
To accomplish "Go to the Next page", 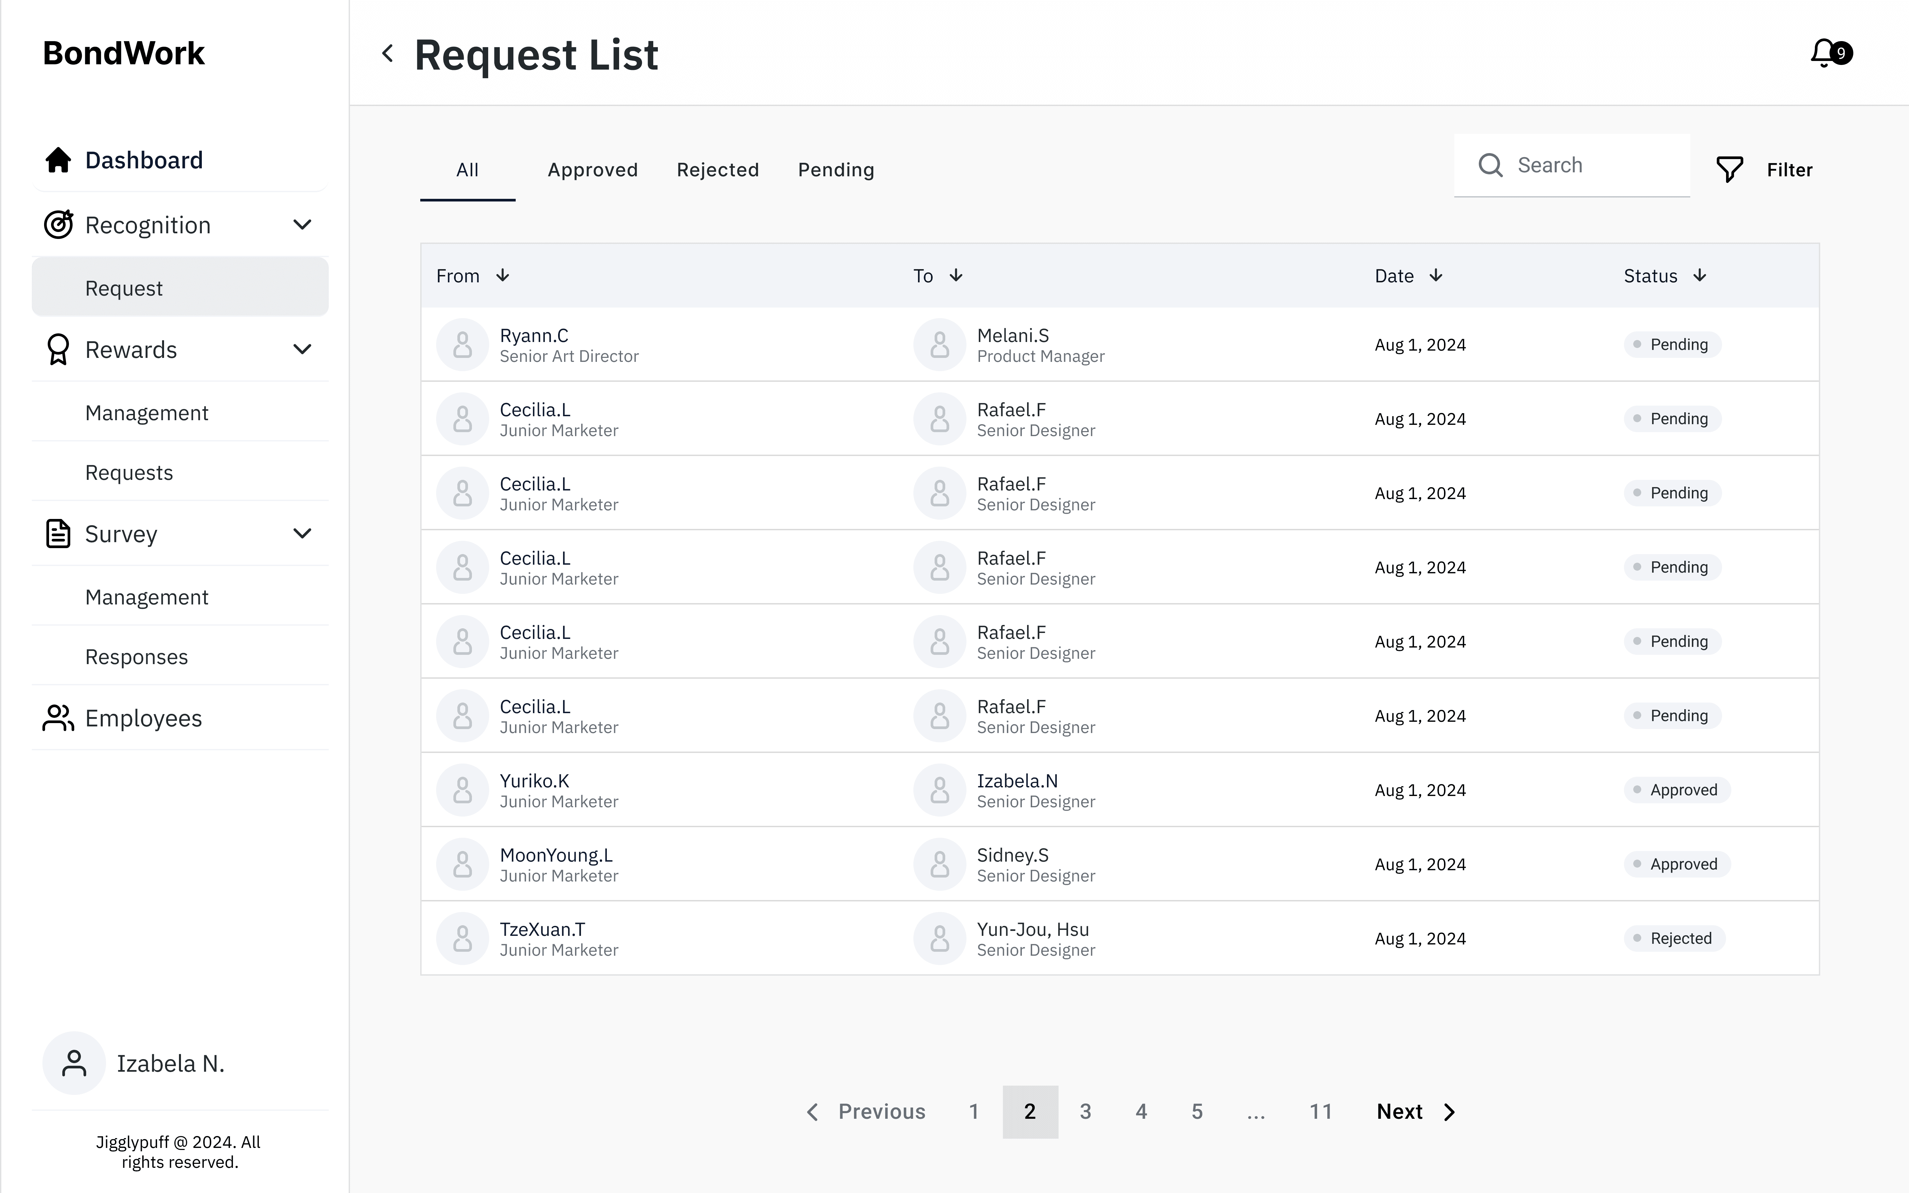I will click(x=1415, y=1112).
